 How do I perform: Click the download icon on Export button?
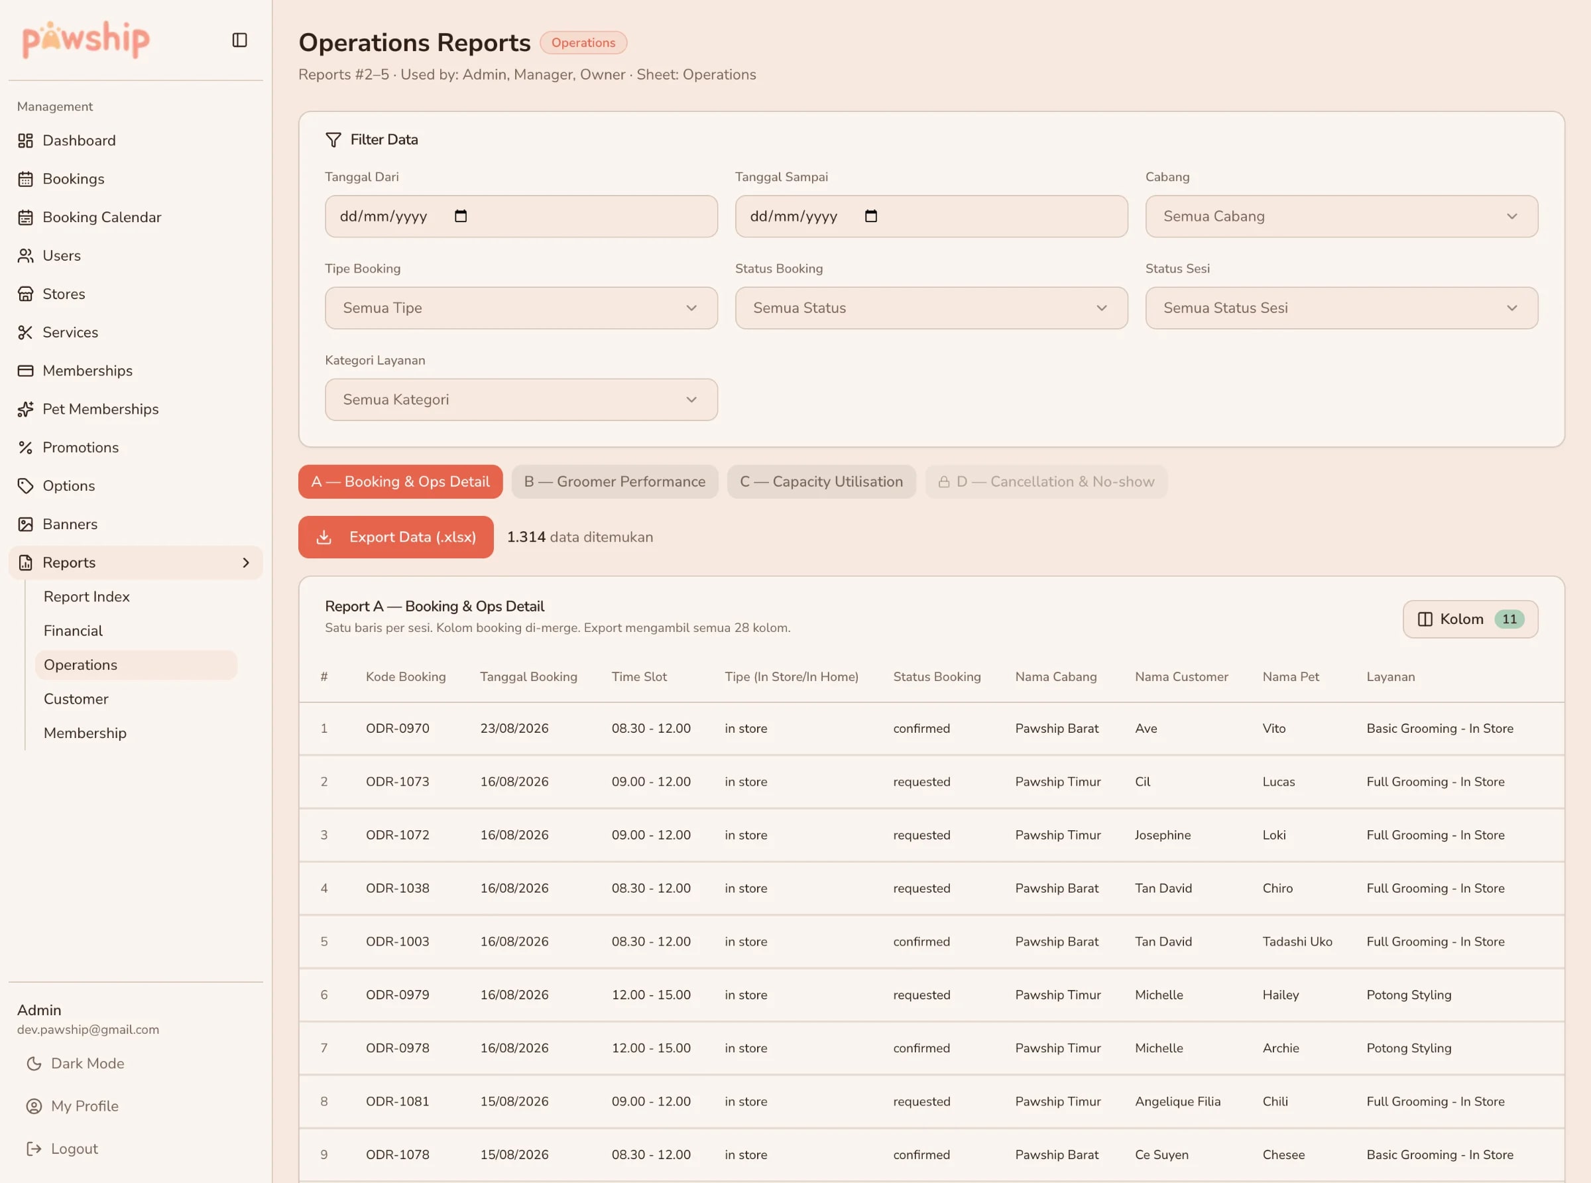pyautogui.click(x=324, y=537)
